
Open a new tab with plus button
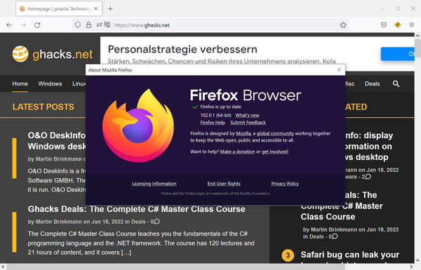coord(110,8)
